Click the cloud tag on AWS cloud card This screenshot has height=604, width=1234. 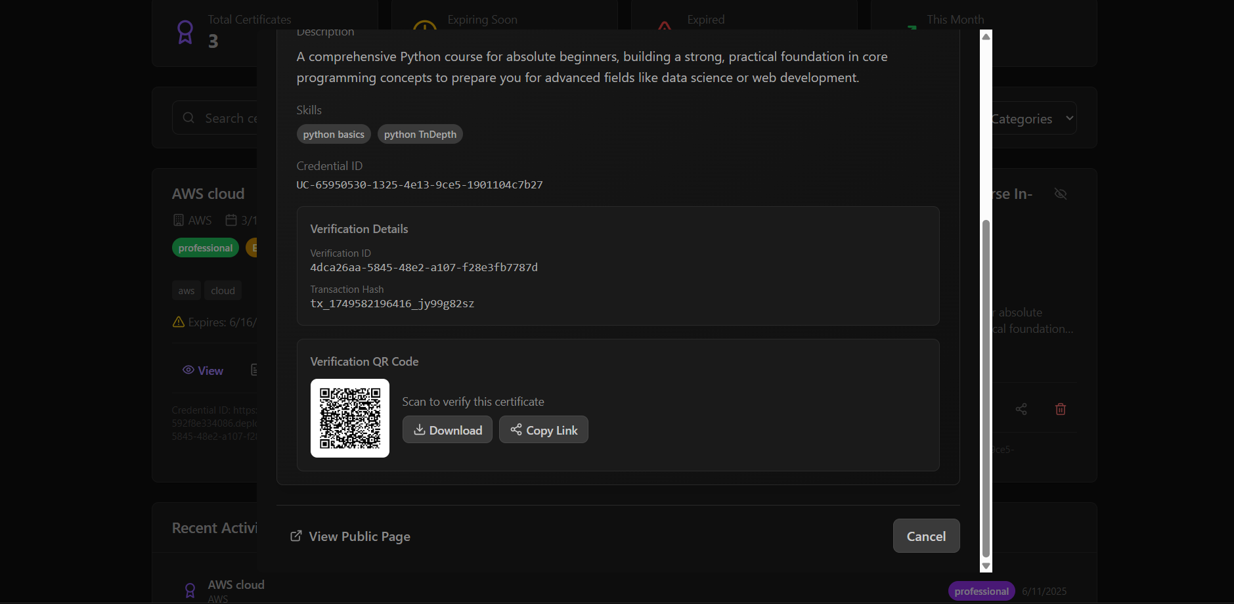click(x=223, y=291)
